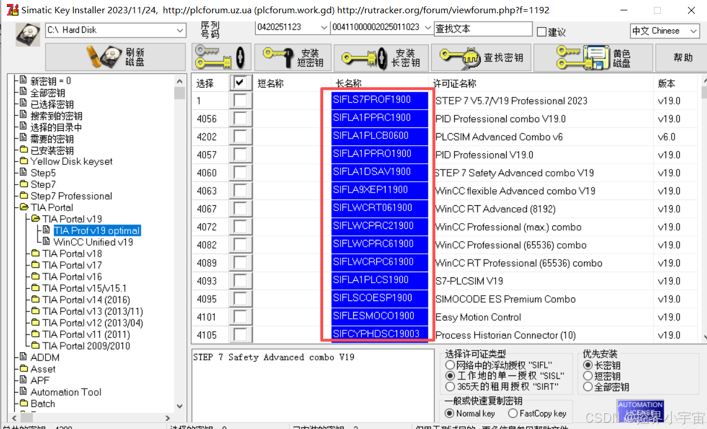The image size is (707, 429).
Task: Open the 0420251123 serial dropdown
Action: pos(324,27)
